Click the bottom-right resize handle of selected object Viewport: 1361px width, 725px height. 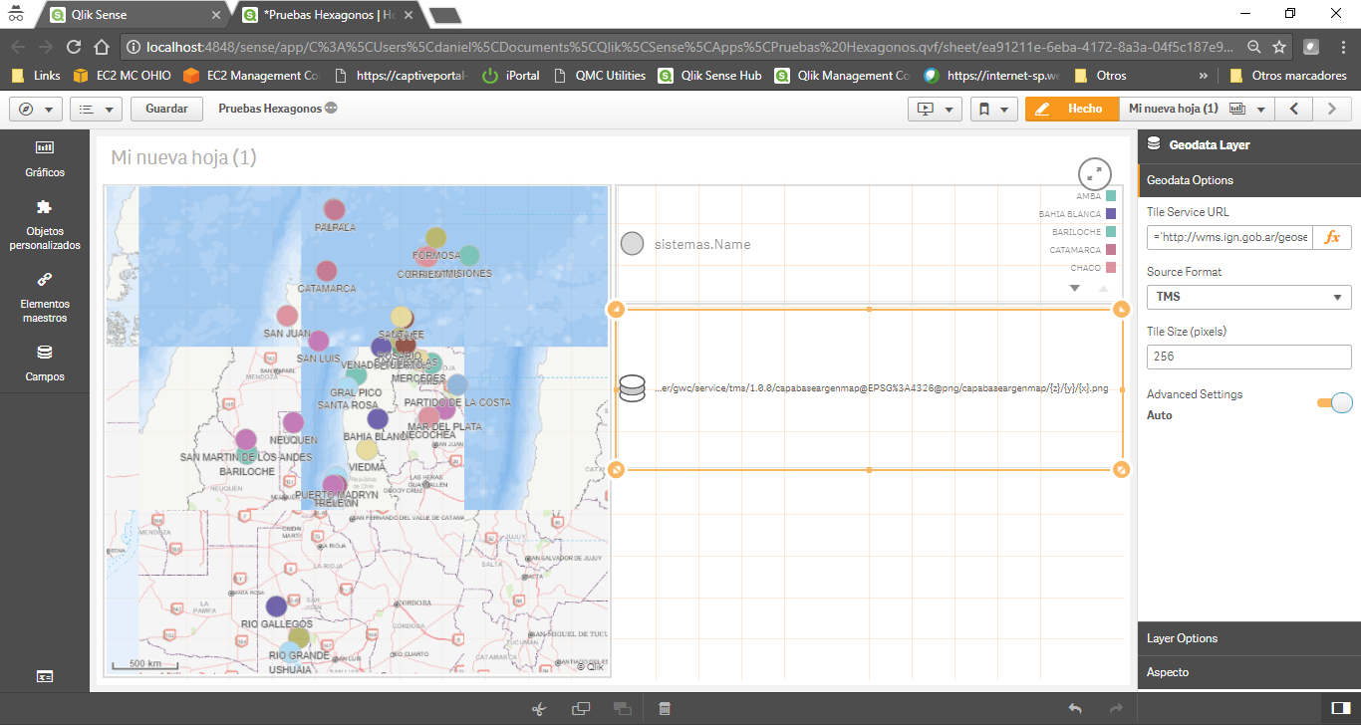[1122, 470]
